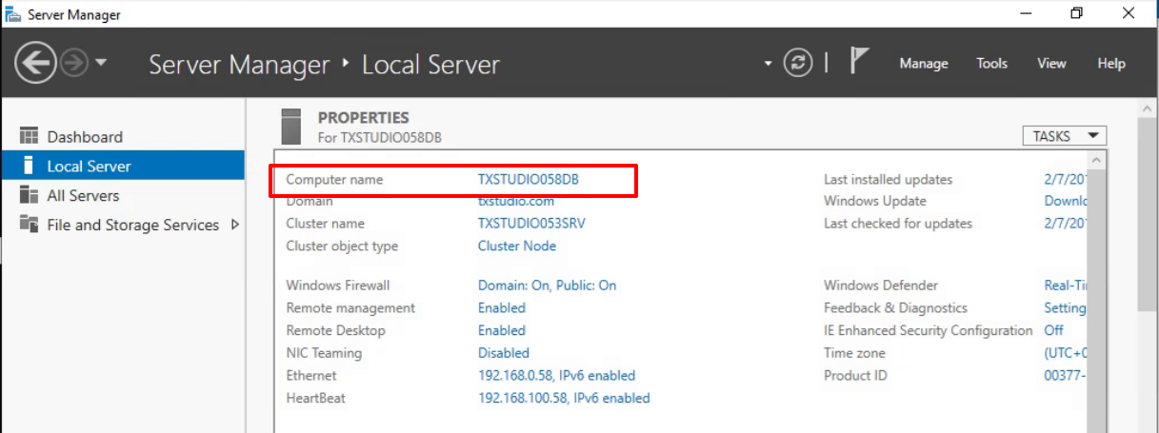The image size is (1159, 433).
Task: Open dropdown arrow left of refresh
Action: click(768, 64)
